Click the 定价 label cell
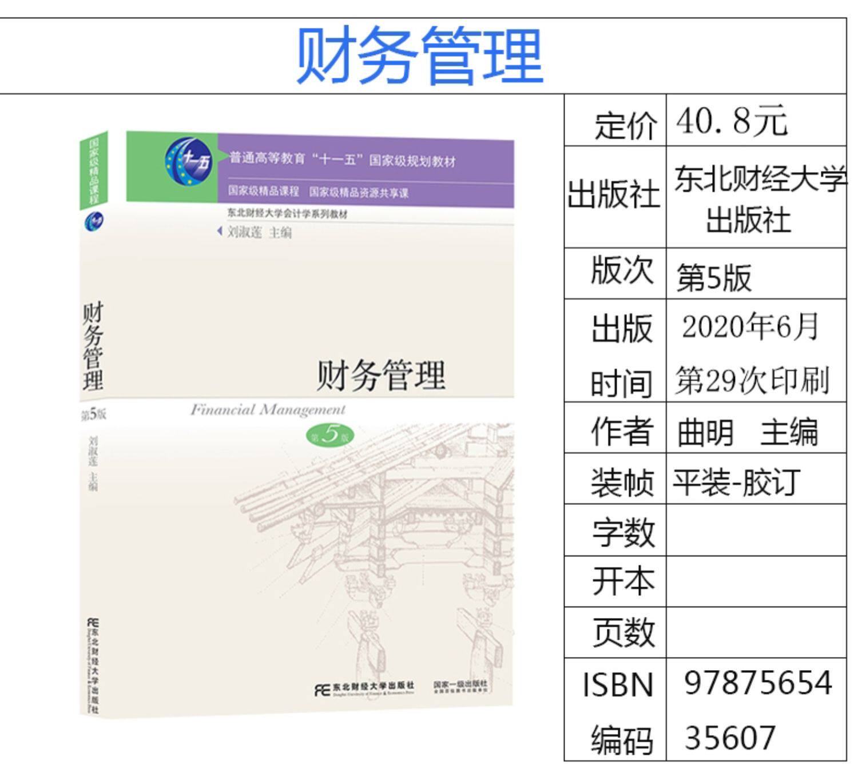The image size is (858, 769). [615, 121]
